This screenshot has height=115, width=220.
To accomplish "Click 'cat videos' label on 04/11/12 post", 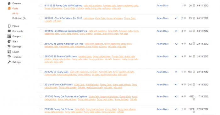I will point(89,18).
